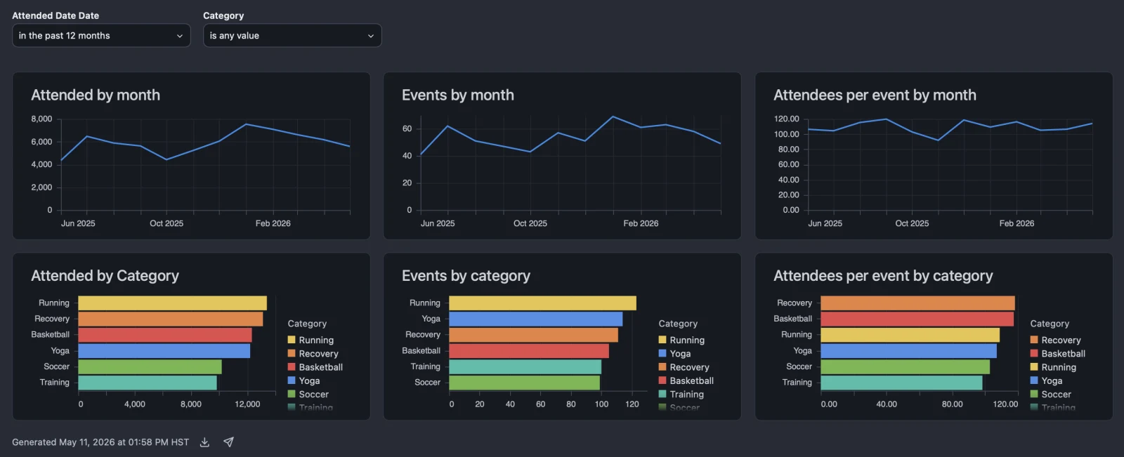This screenshot has height=457, width=1124.
Task: Click the Generated May 11, 2026 timestamp text
Action: point(100,442)
